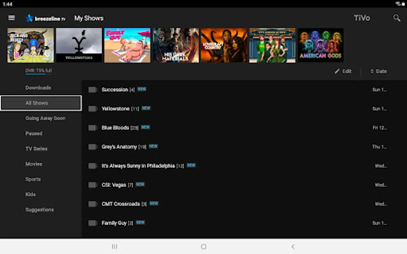Check Wi-Fi status bar icon

click(398, 4)
